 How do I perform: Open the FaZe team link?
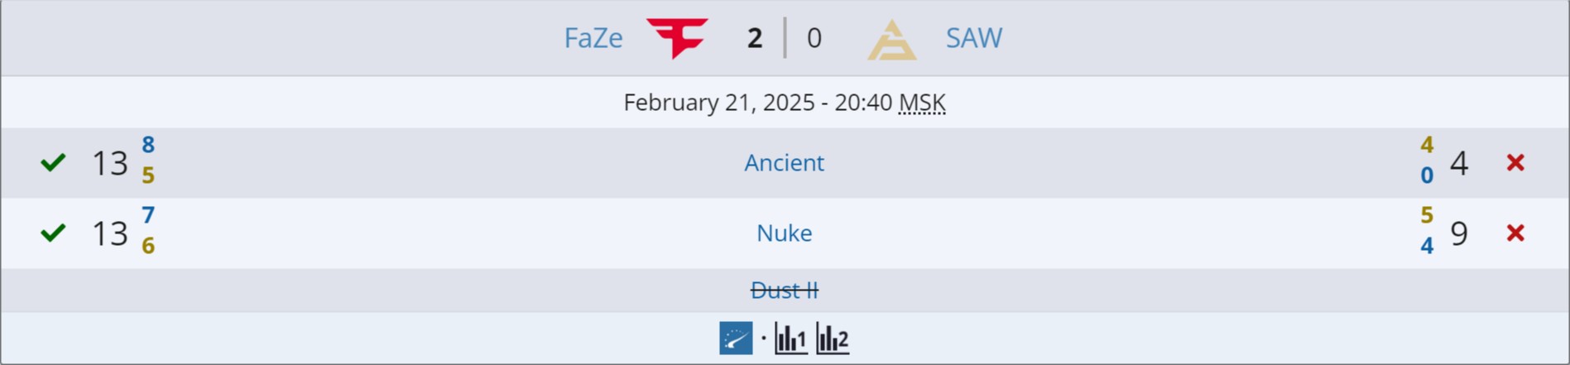point(593,38)
